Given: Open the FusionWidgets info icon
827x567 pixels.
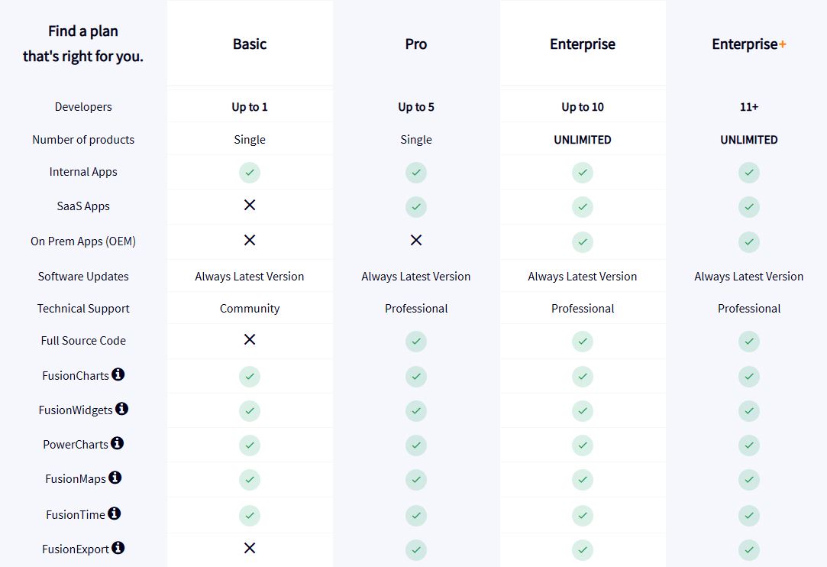Looking at the screenshot, I should [122, 409].
